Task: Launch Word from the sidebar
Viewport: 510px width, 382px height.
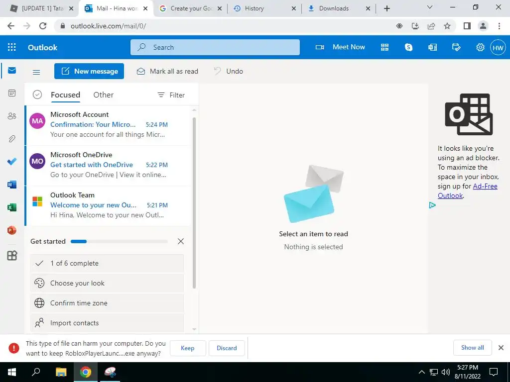Action: (12, 185)
